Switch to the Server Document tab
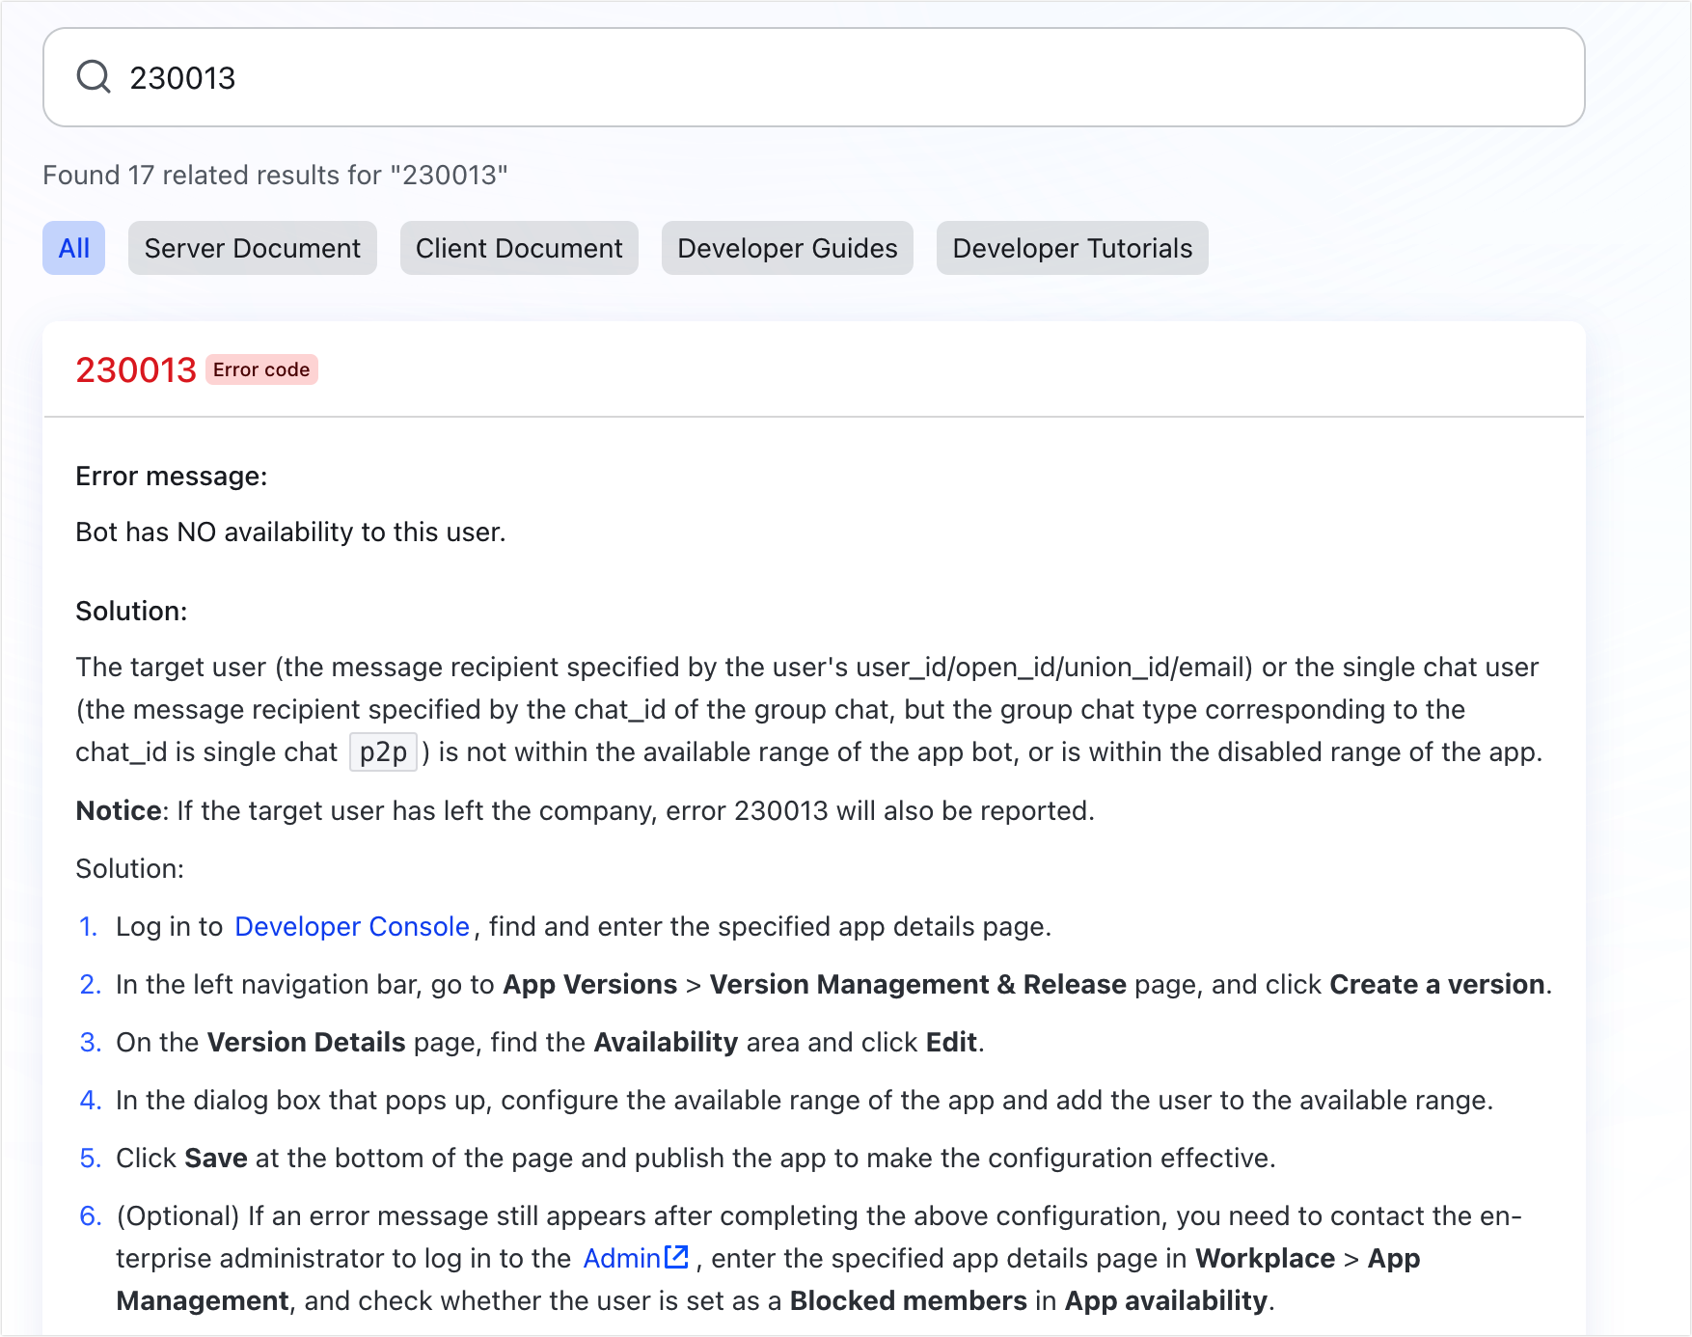This screenshot has height=1337, width=1692. [253, 248]
